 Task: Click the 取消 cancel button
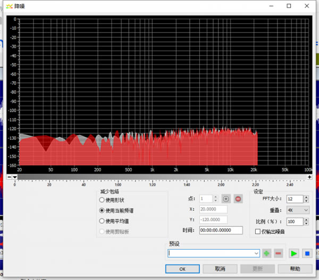pyautogui.click(x=220, y=269)
